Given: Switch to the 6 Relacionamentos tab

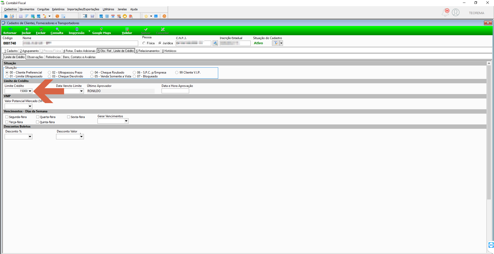Looking at the screenshot, I should (148, 51).
